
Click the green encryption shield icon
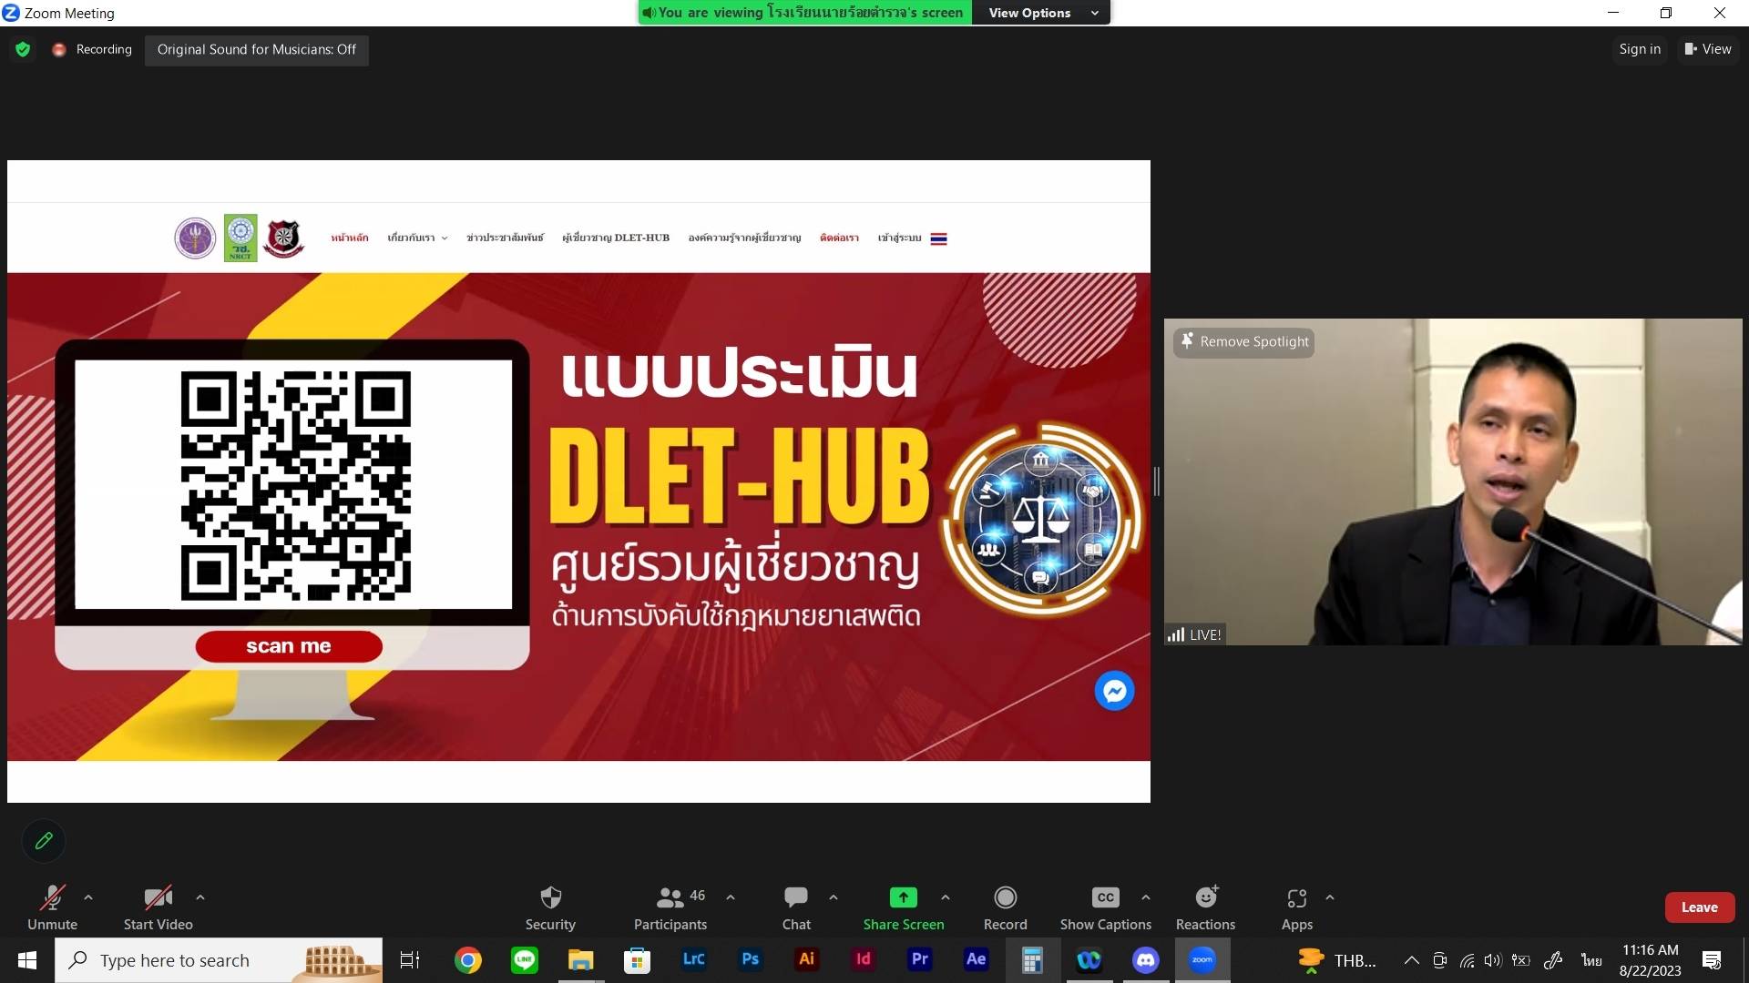[23, 49]
